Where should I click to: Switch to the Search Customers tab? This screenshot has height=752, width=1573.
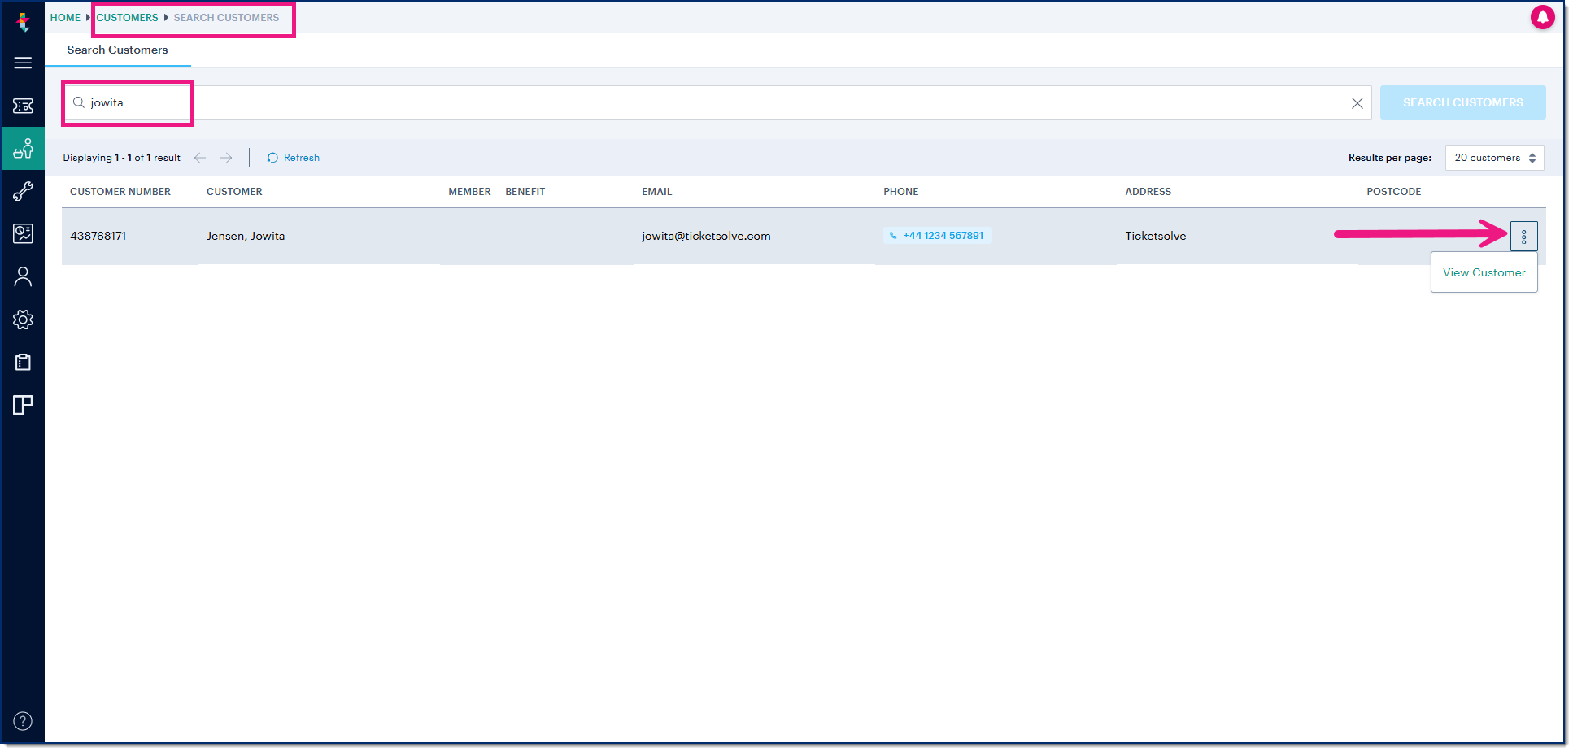117,50
